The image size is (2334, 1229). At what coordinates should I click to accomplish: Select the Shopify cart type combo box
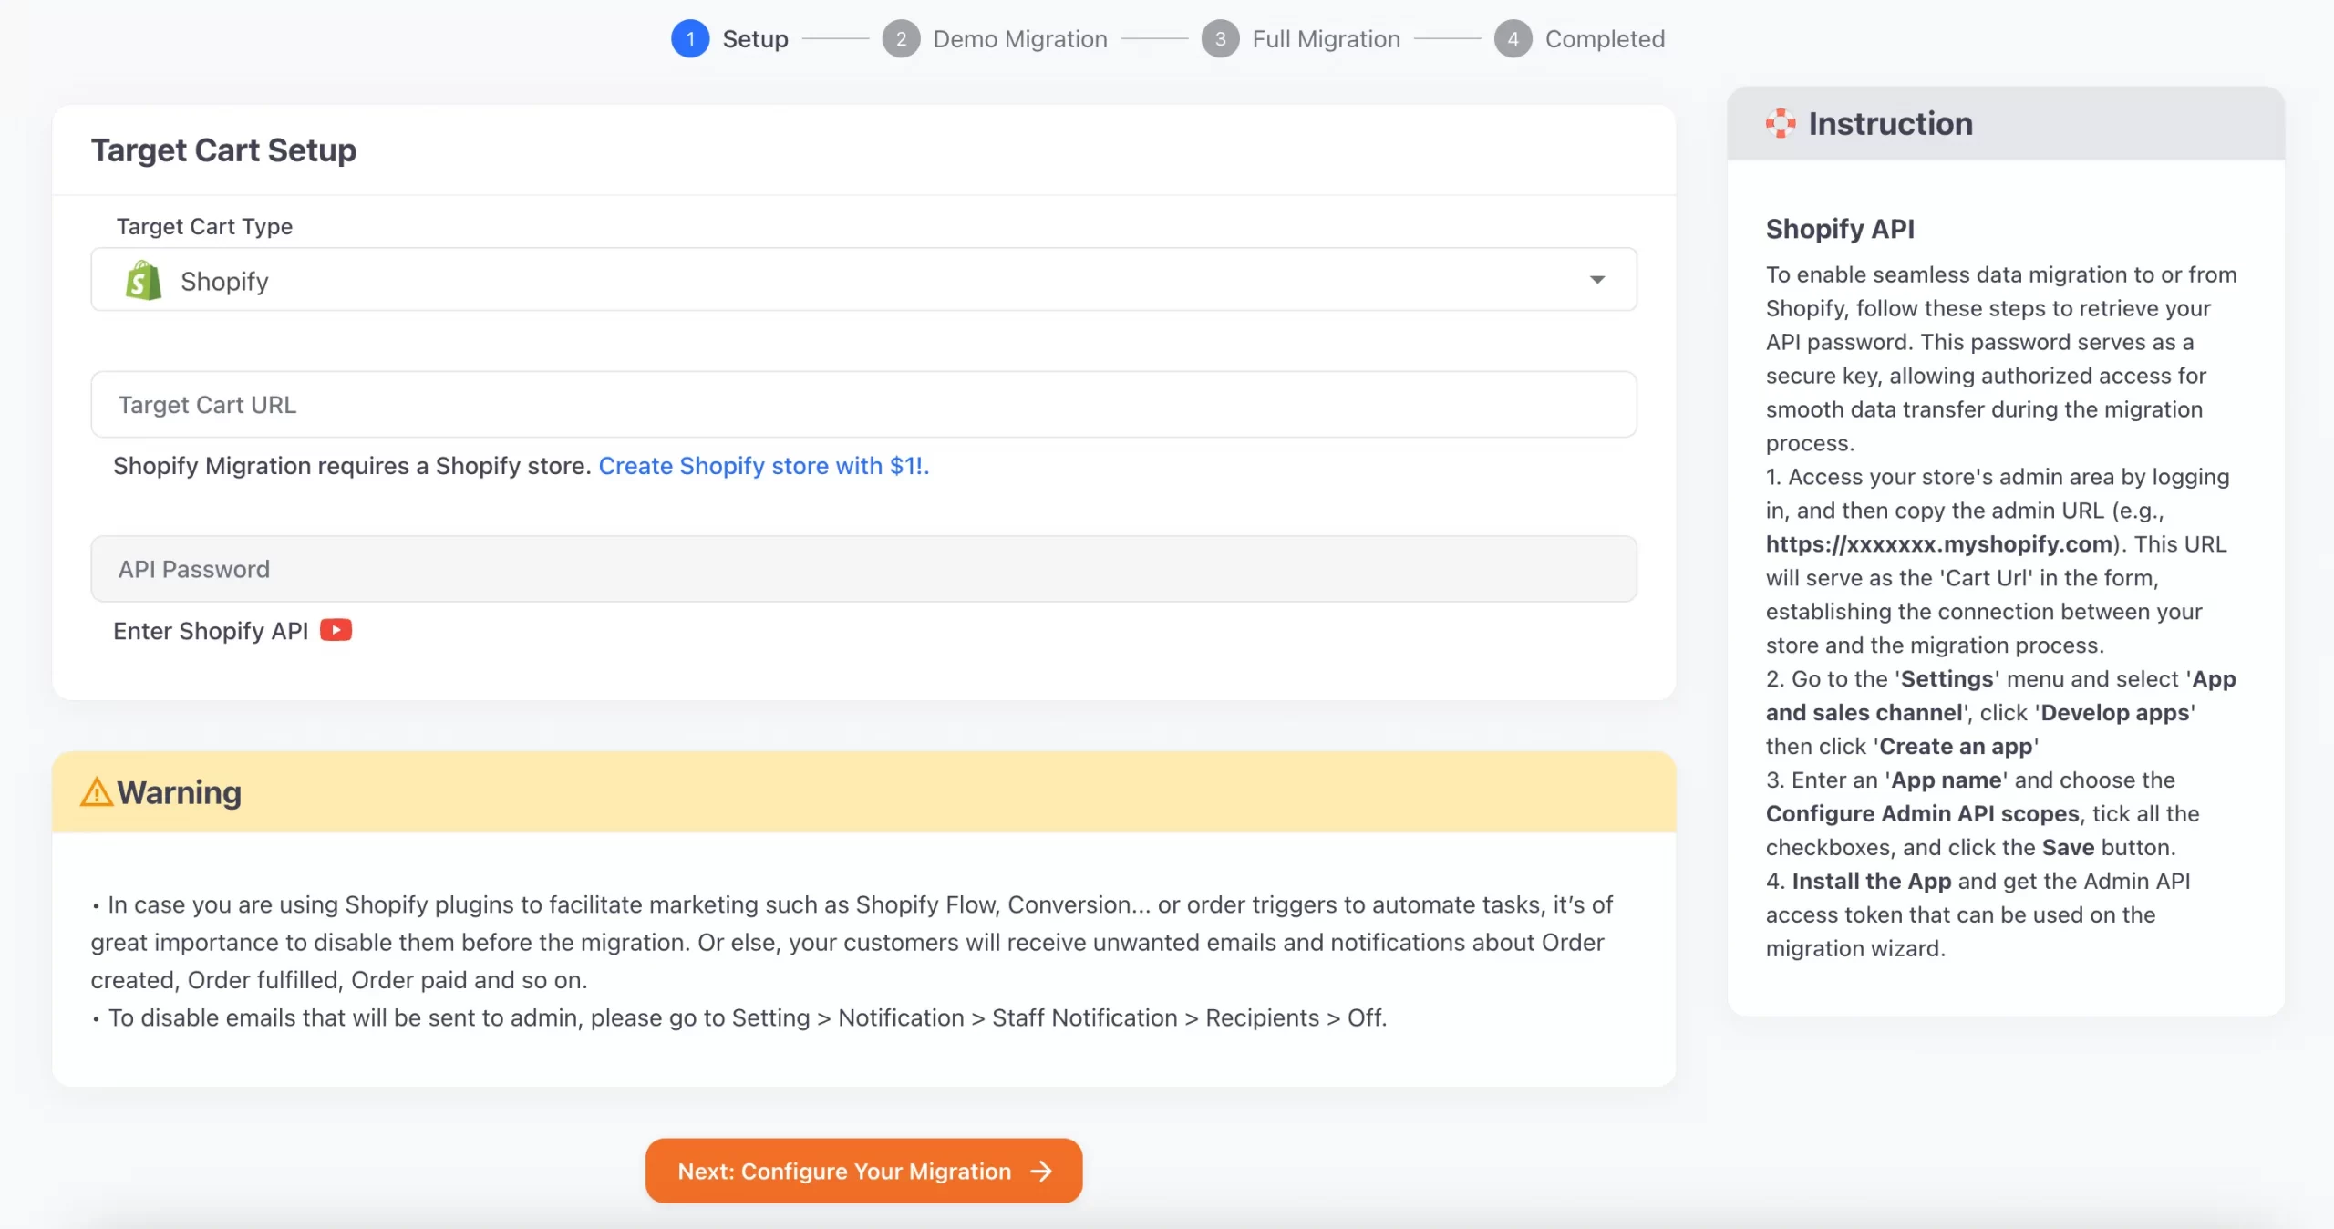[863, 280]
